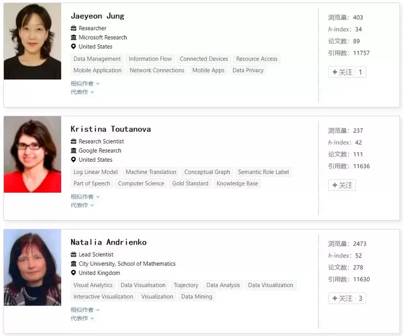This screenshot has height=336, width=403.
Task: Click Jaeyeon Jung's profile photo
Action: click(32, 42)
